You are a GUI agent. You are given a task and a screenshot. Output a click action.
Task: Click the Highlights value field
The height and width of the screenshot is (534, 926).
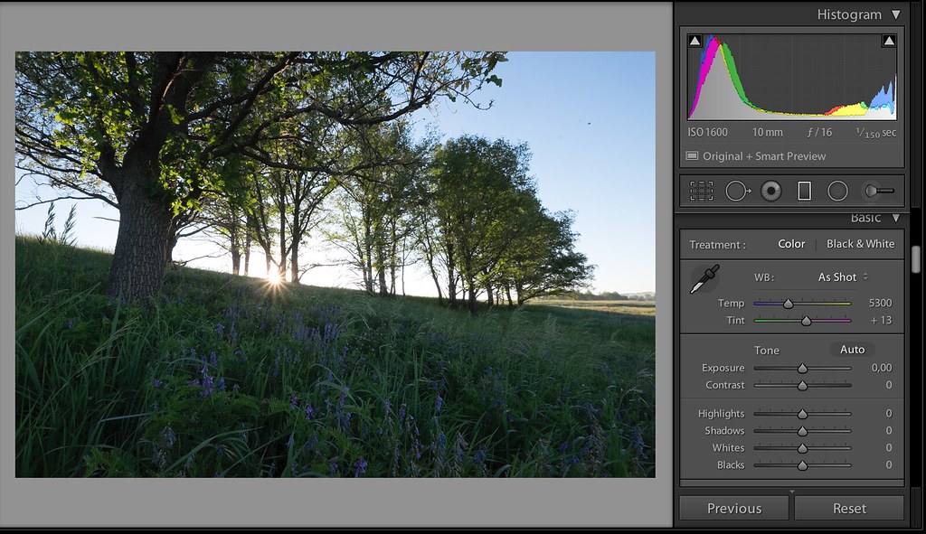click(x=888, y=413)
